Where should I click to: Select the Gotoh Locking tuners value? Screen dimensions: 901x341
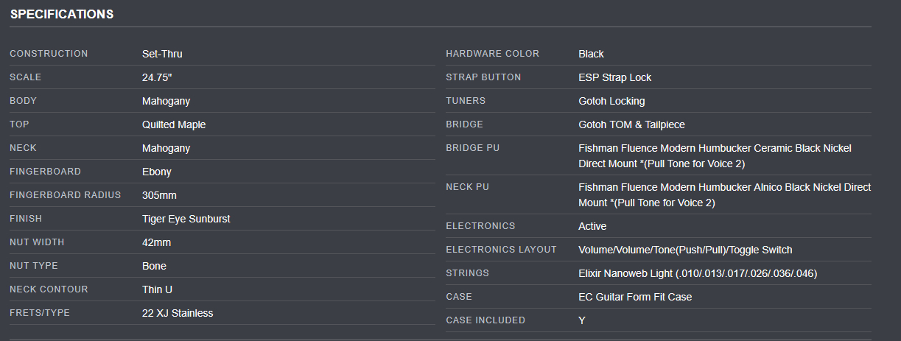[x=611, y=101]
